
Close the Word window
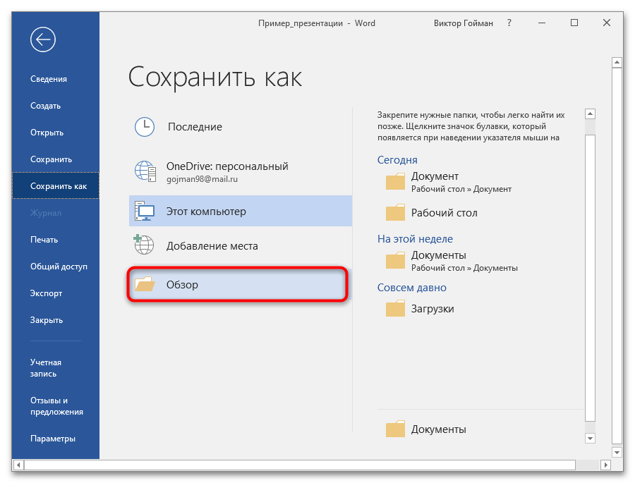[x=607, y=23]
